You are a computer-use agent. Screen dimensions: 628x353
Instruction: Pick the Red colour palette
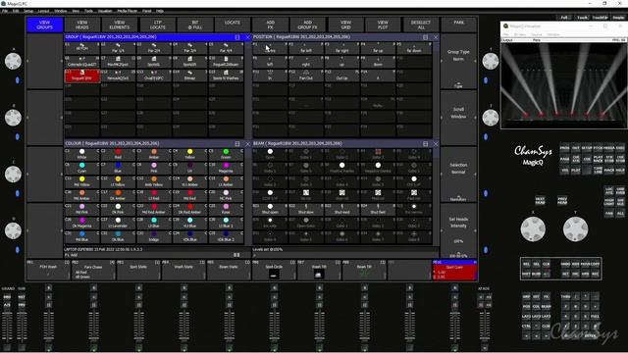pos(118,154)
